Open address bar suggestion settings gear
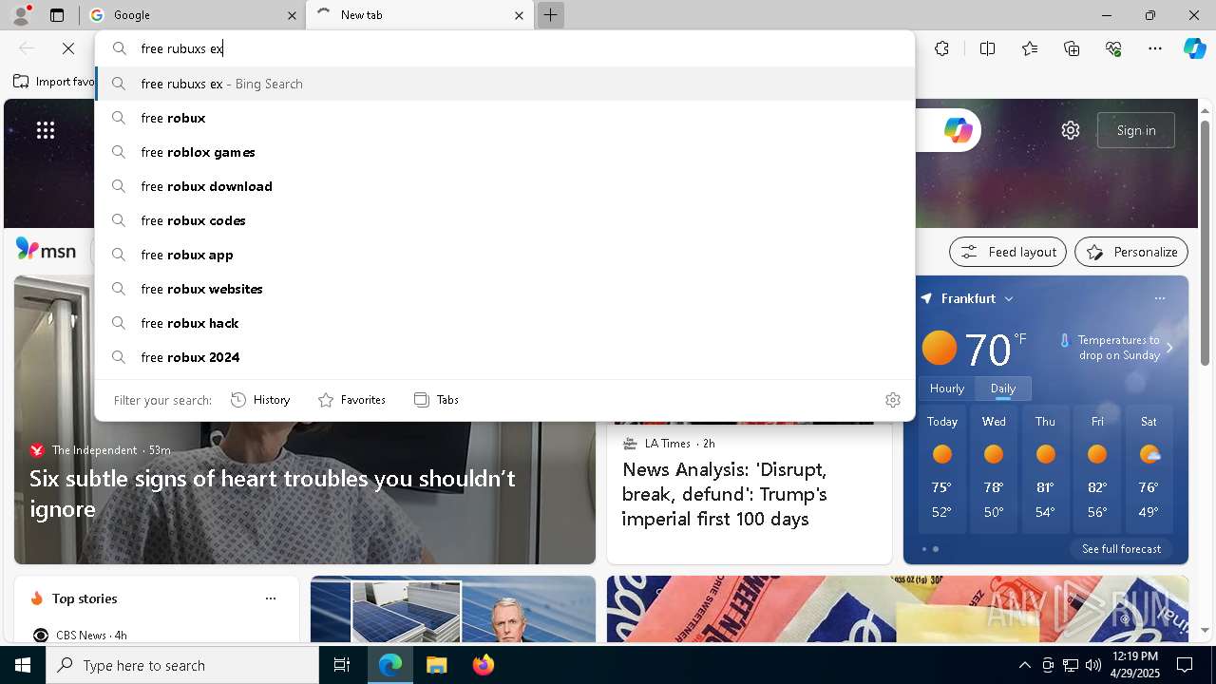1216x684 pixels. tap(892, 400)
